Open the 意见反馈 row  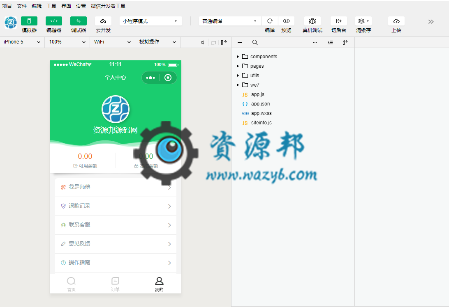click(x=116, y=244)
